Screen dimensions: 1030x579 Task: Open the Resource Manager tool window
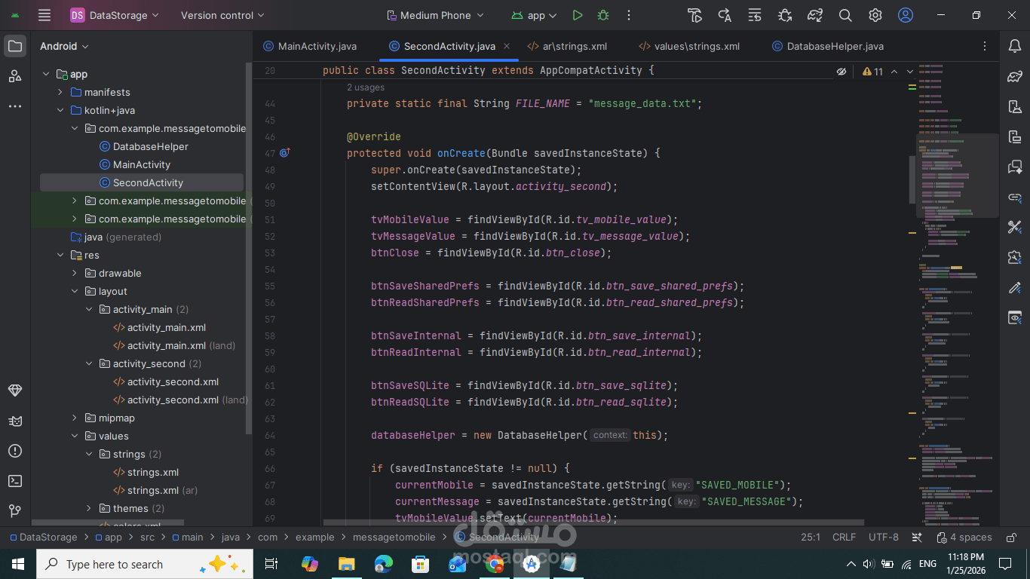[x=15, y=76]
